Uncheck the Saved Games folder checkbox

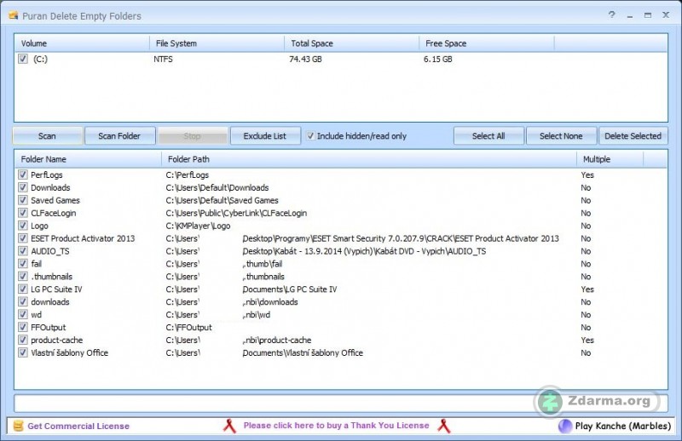coord(23,200)
